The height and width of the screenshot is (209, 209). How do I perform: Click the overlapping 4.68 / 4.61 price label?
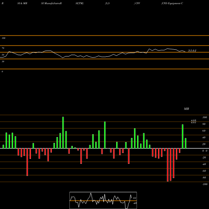click(x=194, y=121)
